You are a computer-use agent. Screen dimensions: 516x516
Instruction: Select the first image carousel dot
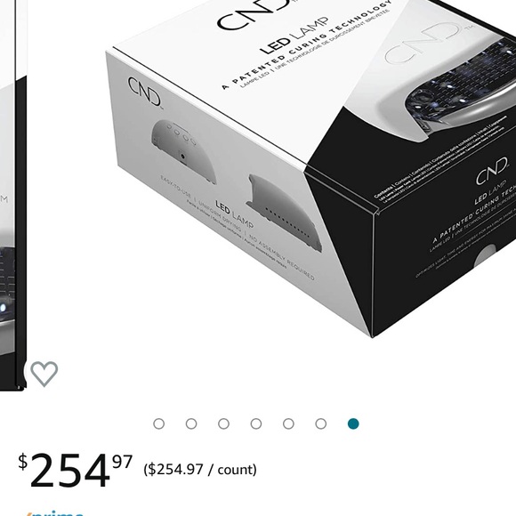click(159, 423)
